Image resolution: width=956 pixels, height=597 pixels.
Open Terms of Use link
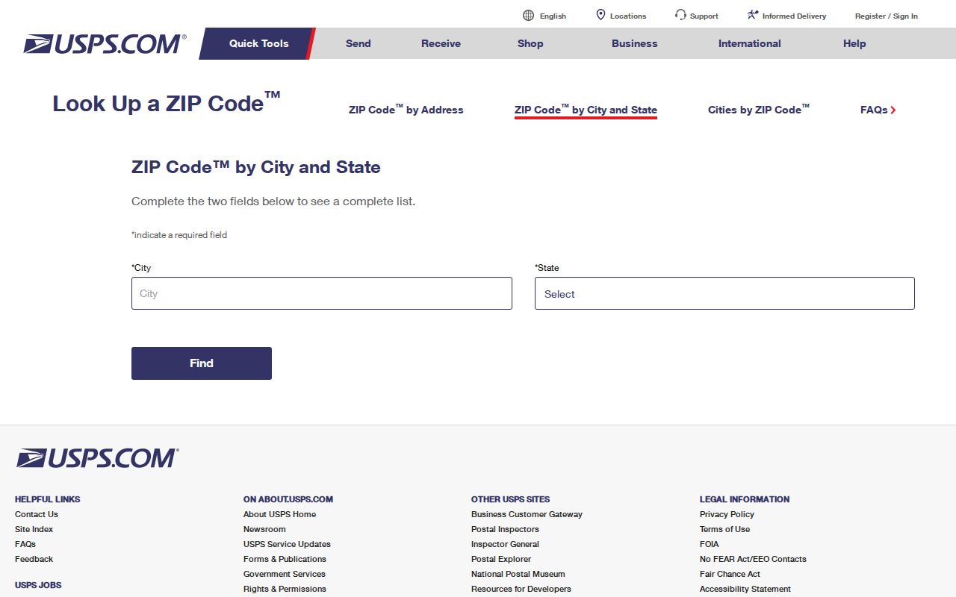[x=724, y=529]
